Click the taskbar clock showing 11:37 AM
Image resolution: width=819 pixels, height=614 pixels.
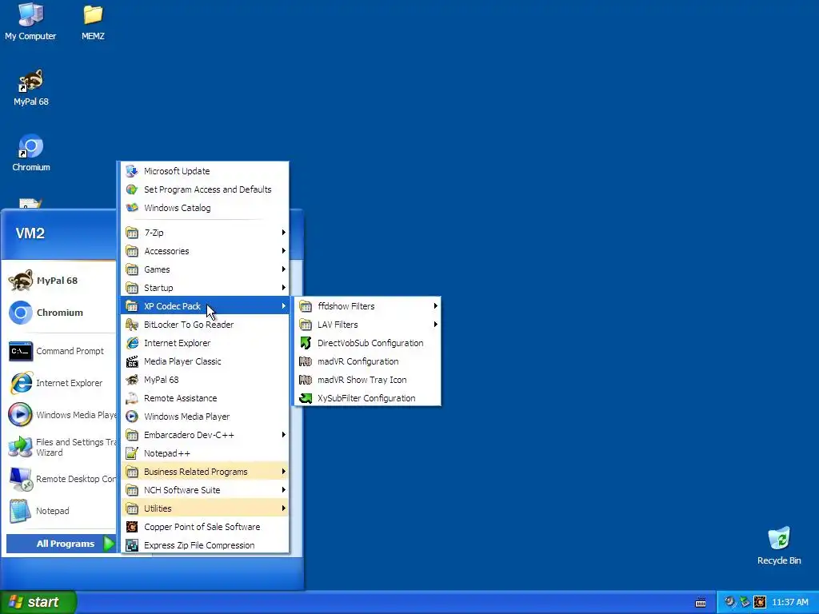click(789, 602)
